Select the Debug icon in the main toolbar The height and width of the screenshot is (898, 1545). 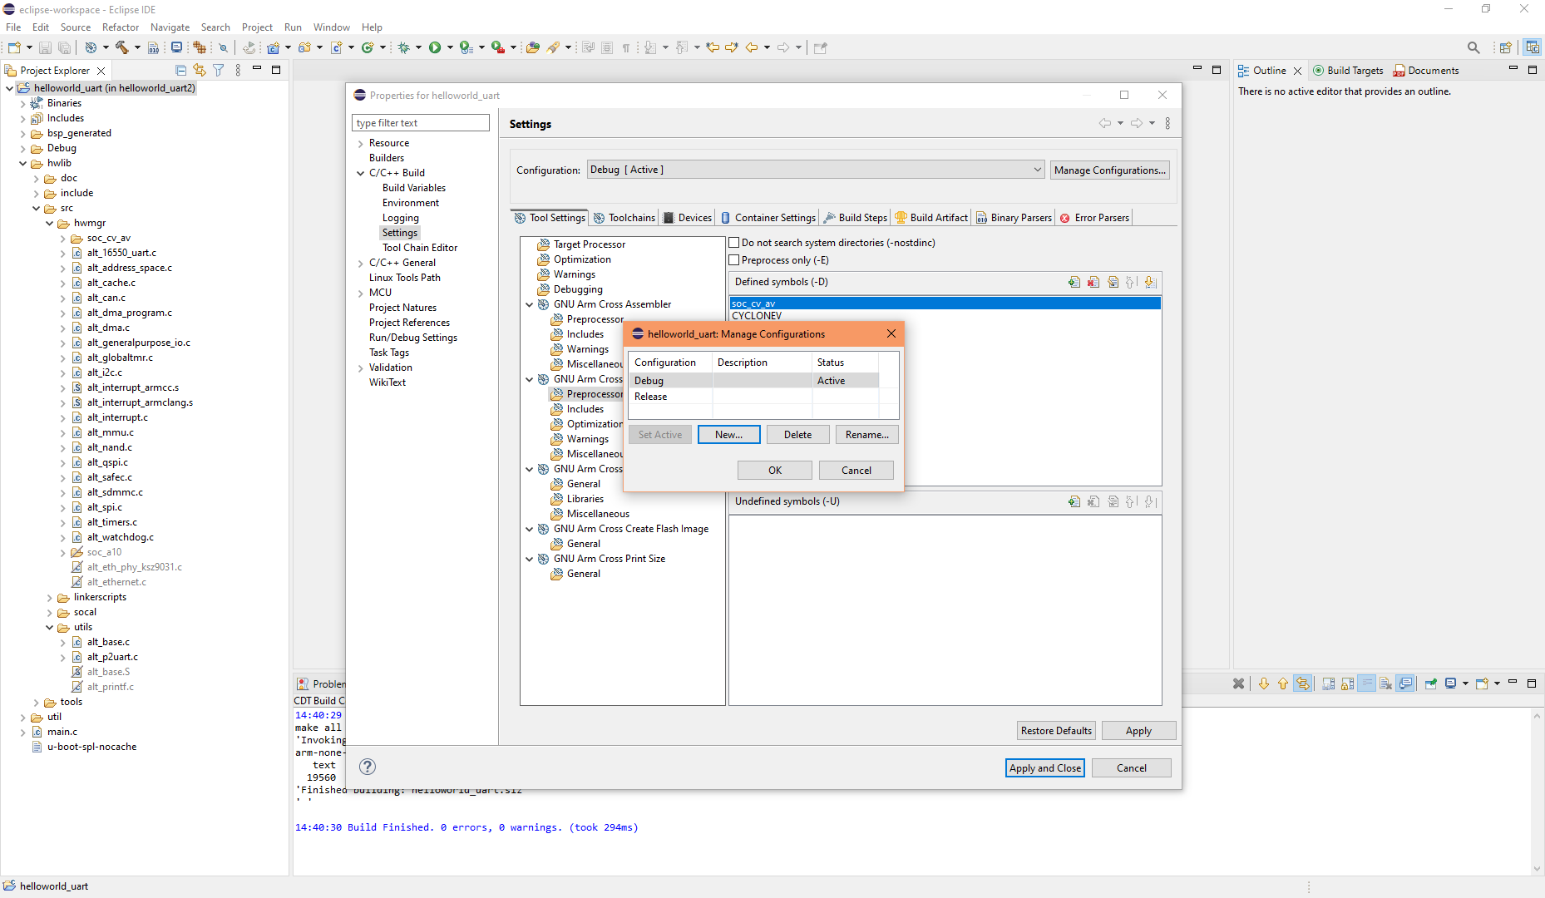click(x=404, y=47)
